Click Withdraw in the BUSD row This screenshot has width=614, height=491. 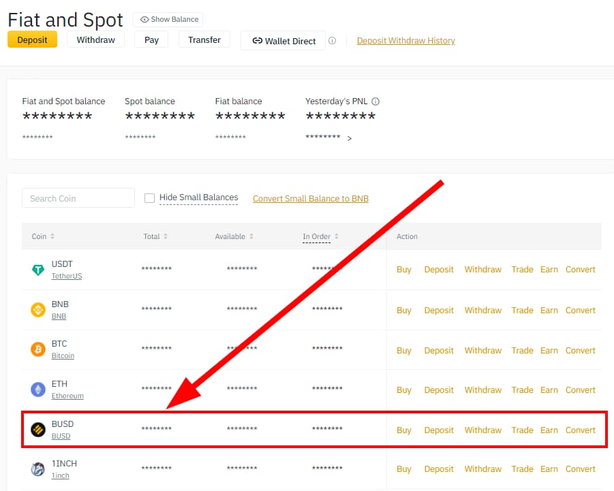click(x=483, y=430)
